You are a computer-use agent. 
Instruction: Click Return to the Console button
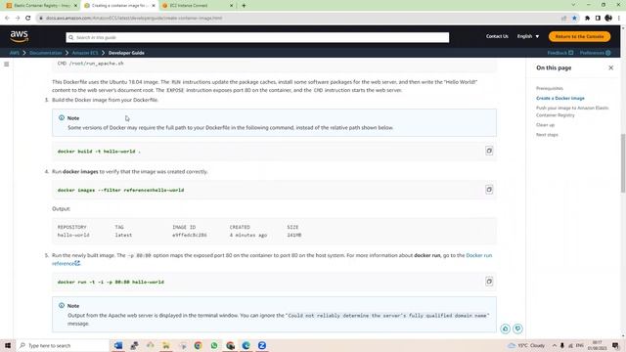click(x=579, y=36)
